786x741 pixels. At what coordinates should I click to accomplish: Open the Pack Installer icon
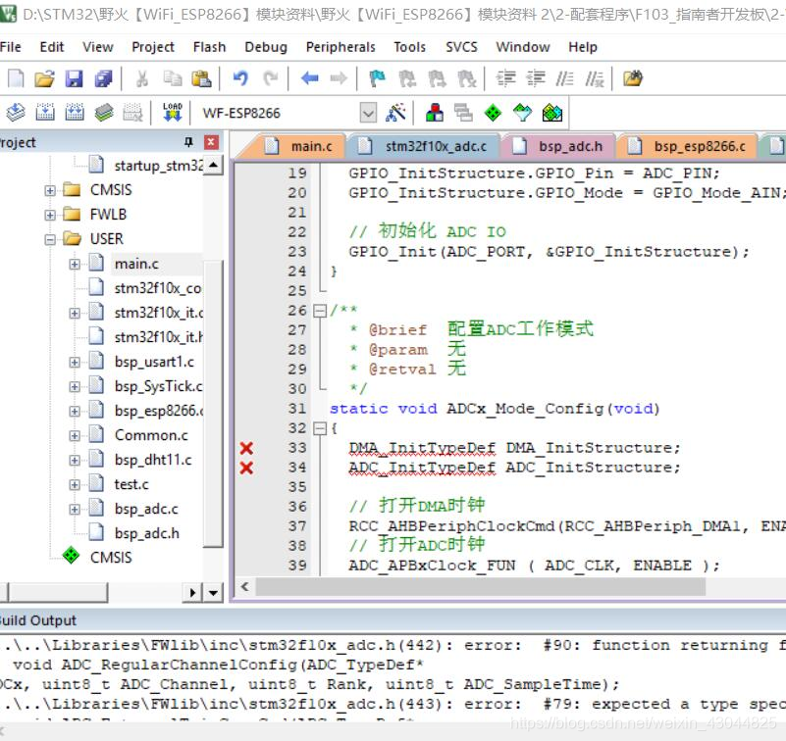[x=552, y=112]
